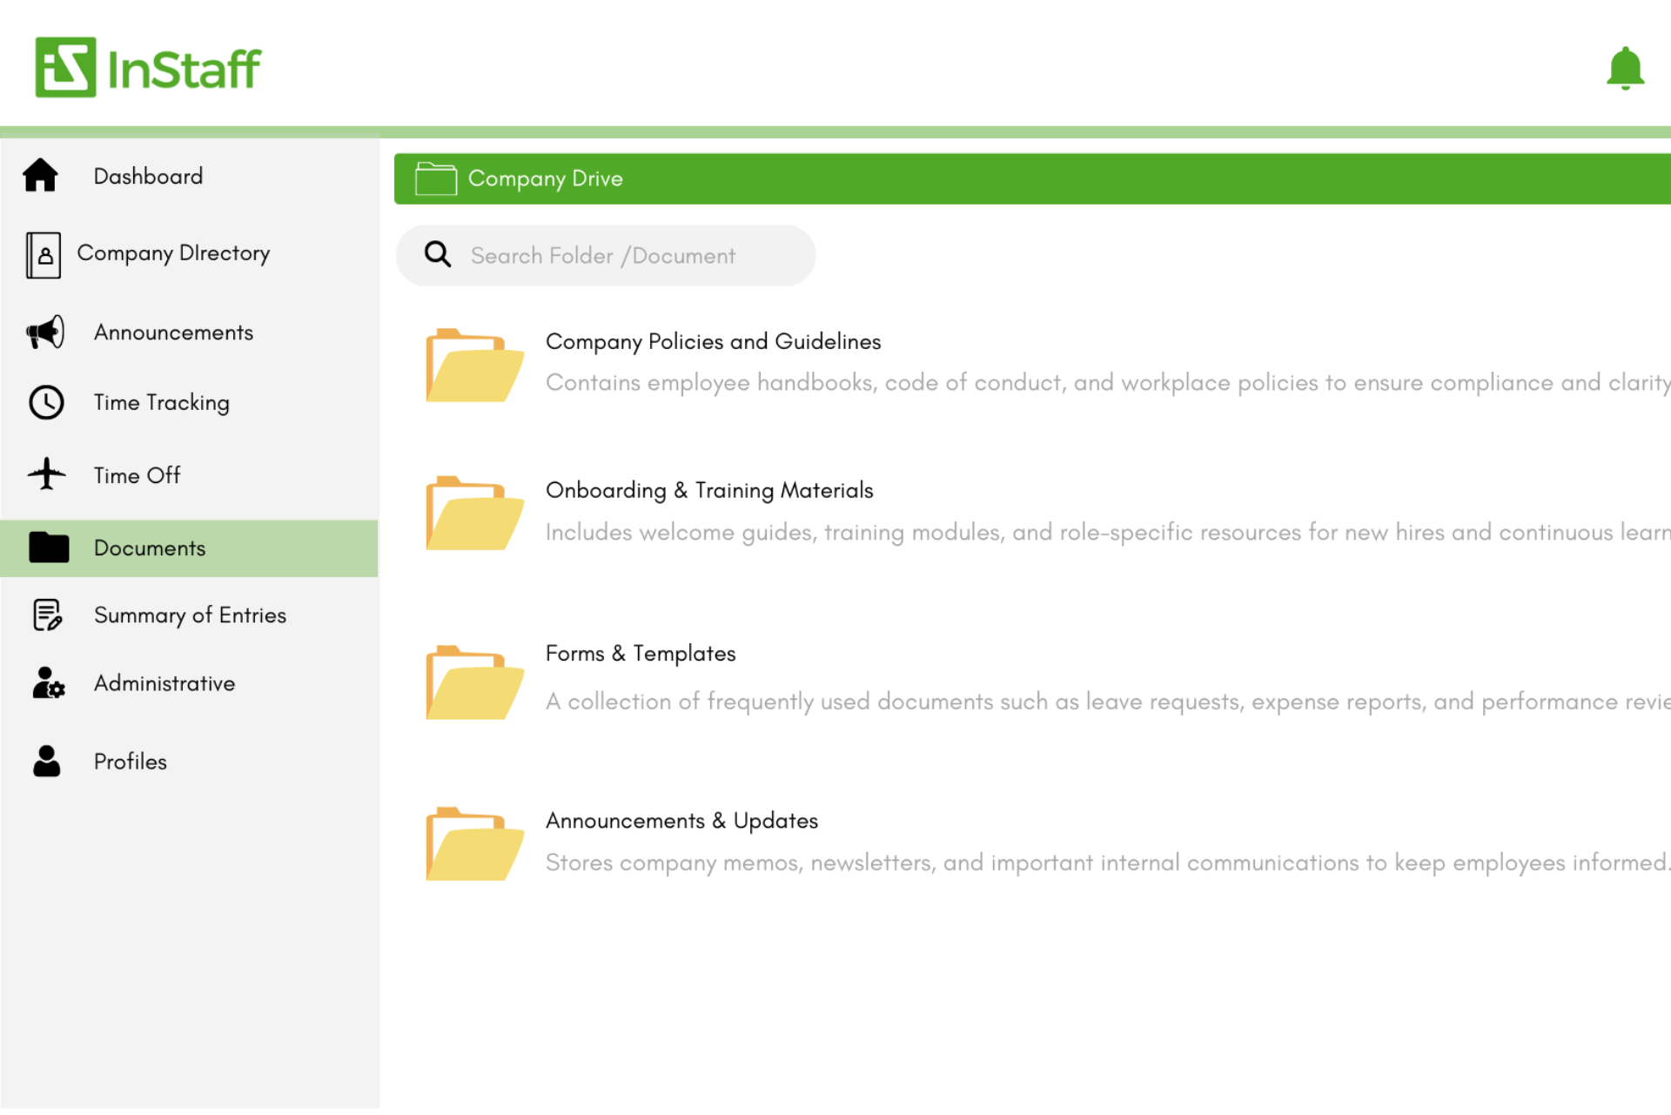1671x1115 pixels.
Task: Click the Documents folder icon in sidebar
Action: 49,547
